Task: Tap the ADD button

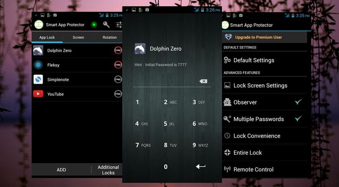Action: click(x=61, y=170)
